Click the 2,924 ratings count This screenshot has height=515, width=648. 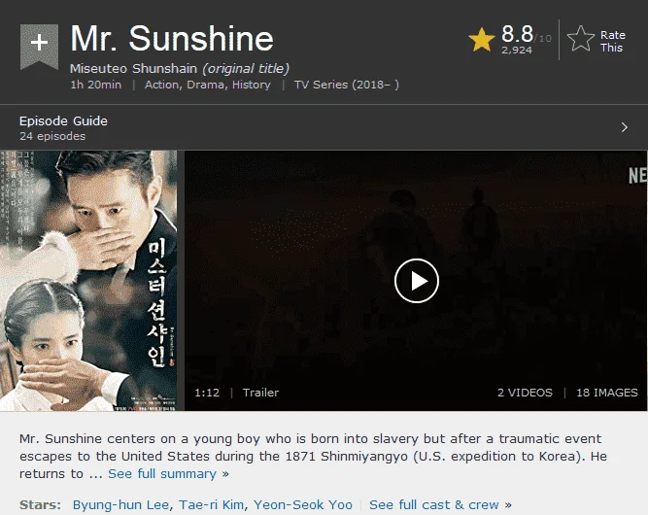point(517,50)
